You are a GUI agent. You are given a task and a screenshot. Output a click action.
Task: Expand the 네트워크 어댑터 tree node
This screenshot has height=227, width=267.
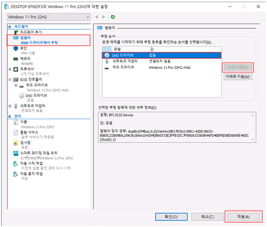(10, 106)
